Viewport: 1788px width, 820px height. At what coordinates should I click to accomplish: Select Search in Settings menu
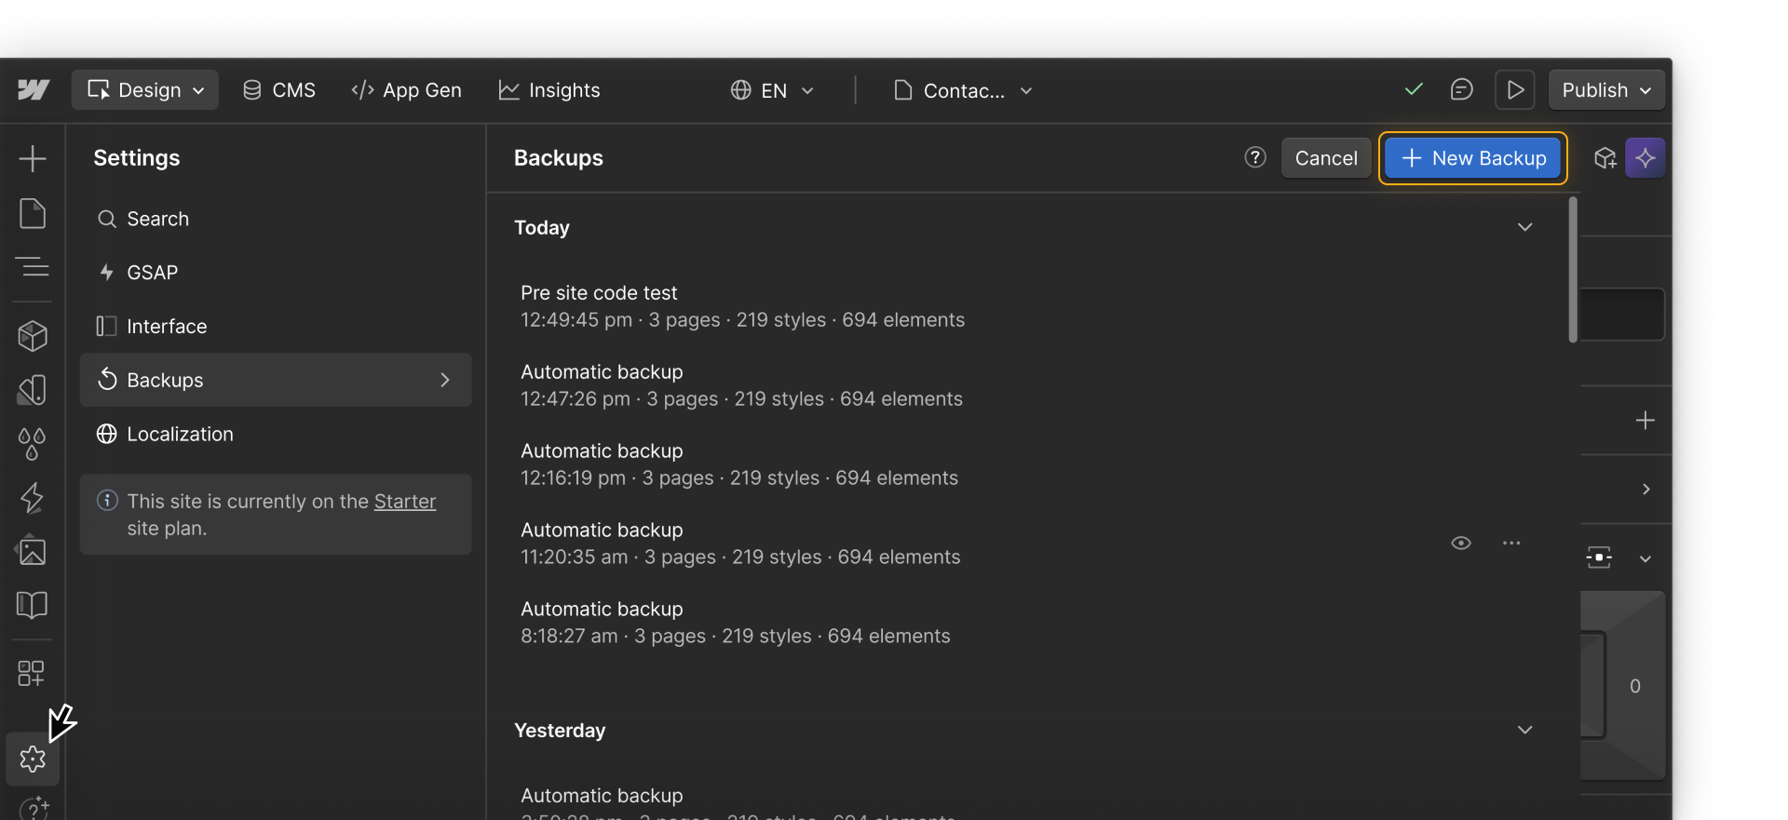pyautogui.click(x=276, y=219)
